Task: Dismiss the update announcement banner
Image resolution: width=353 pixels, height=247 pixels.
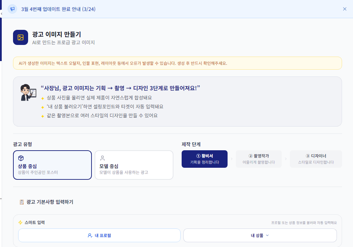Action: point(344,9)
